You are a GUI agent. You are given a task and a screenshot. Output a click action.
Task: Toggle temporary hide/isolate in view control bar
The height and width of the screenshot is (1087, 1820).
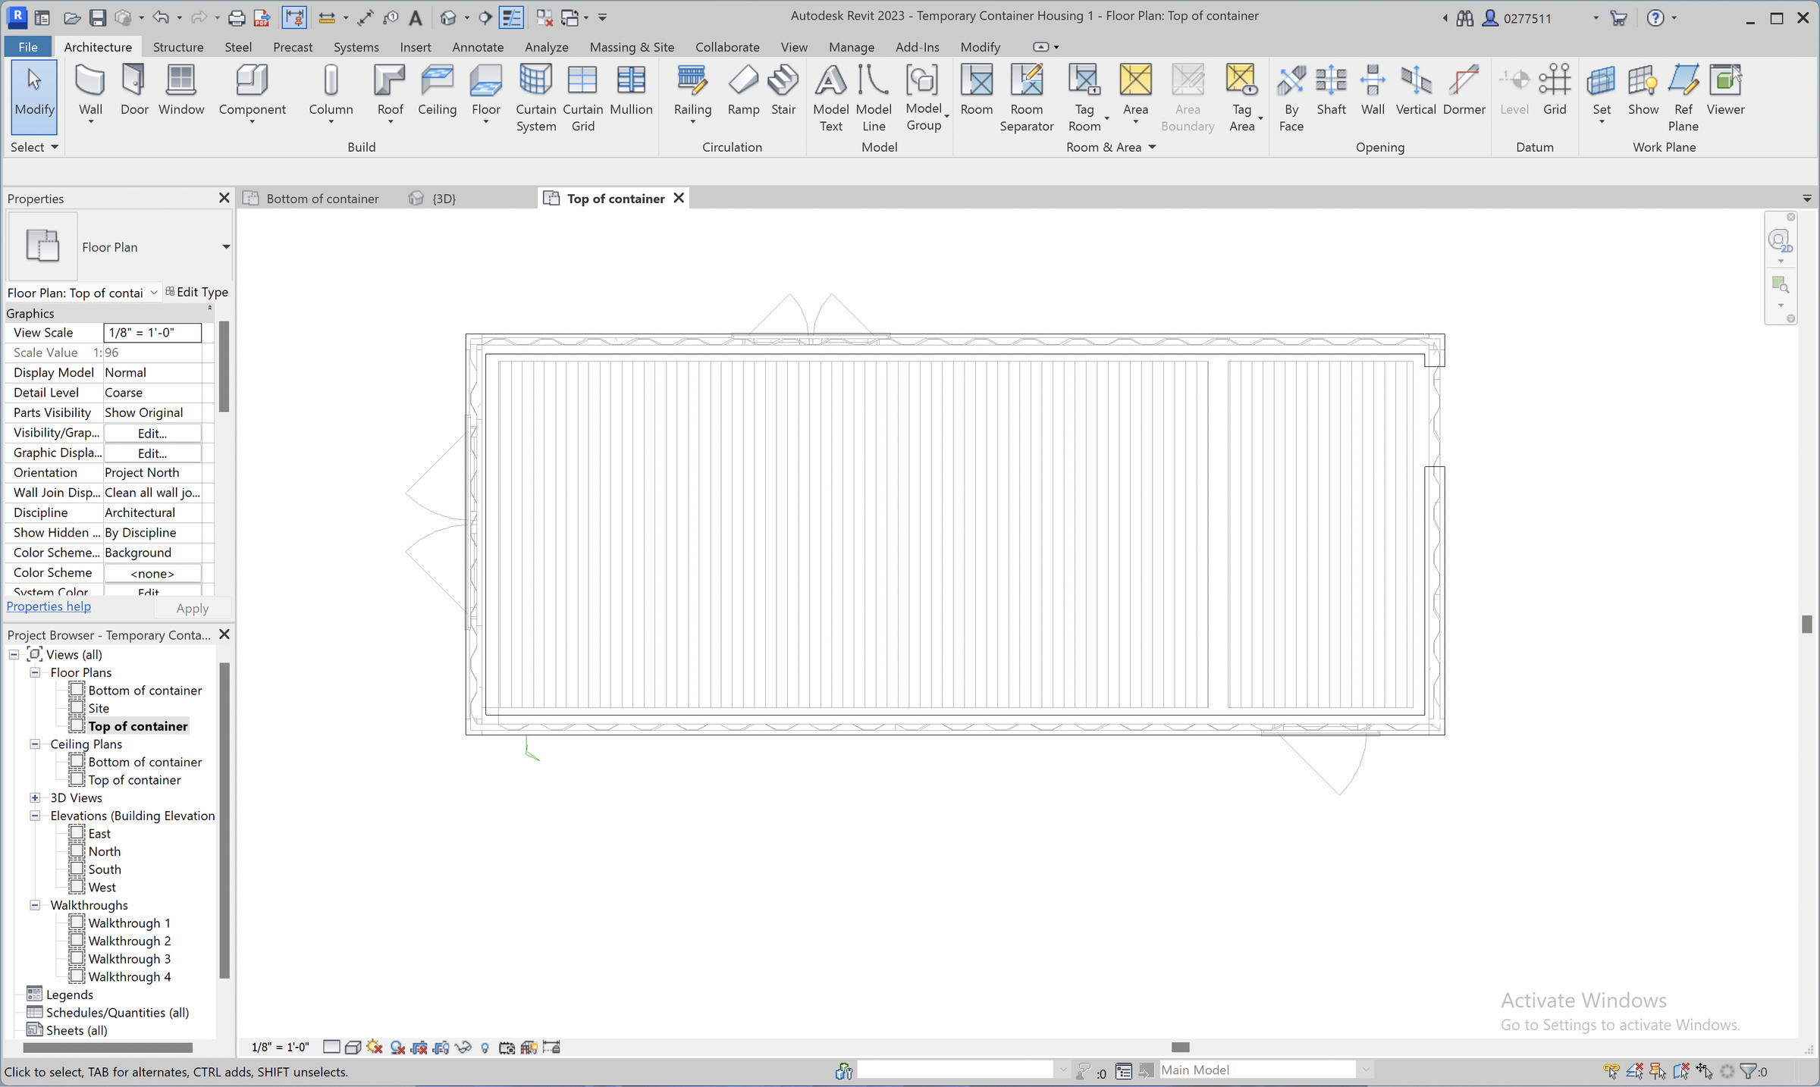click(463, 1048)
